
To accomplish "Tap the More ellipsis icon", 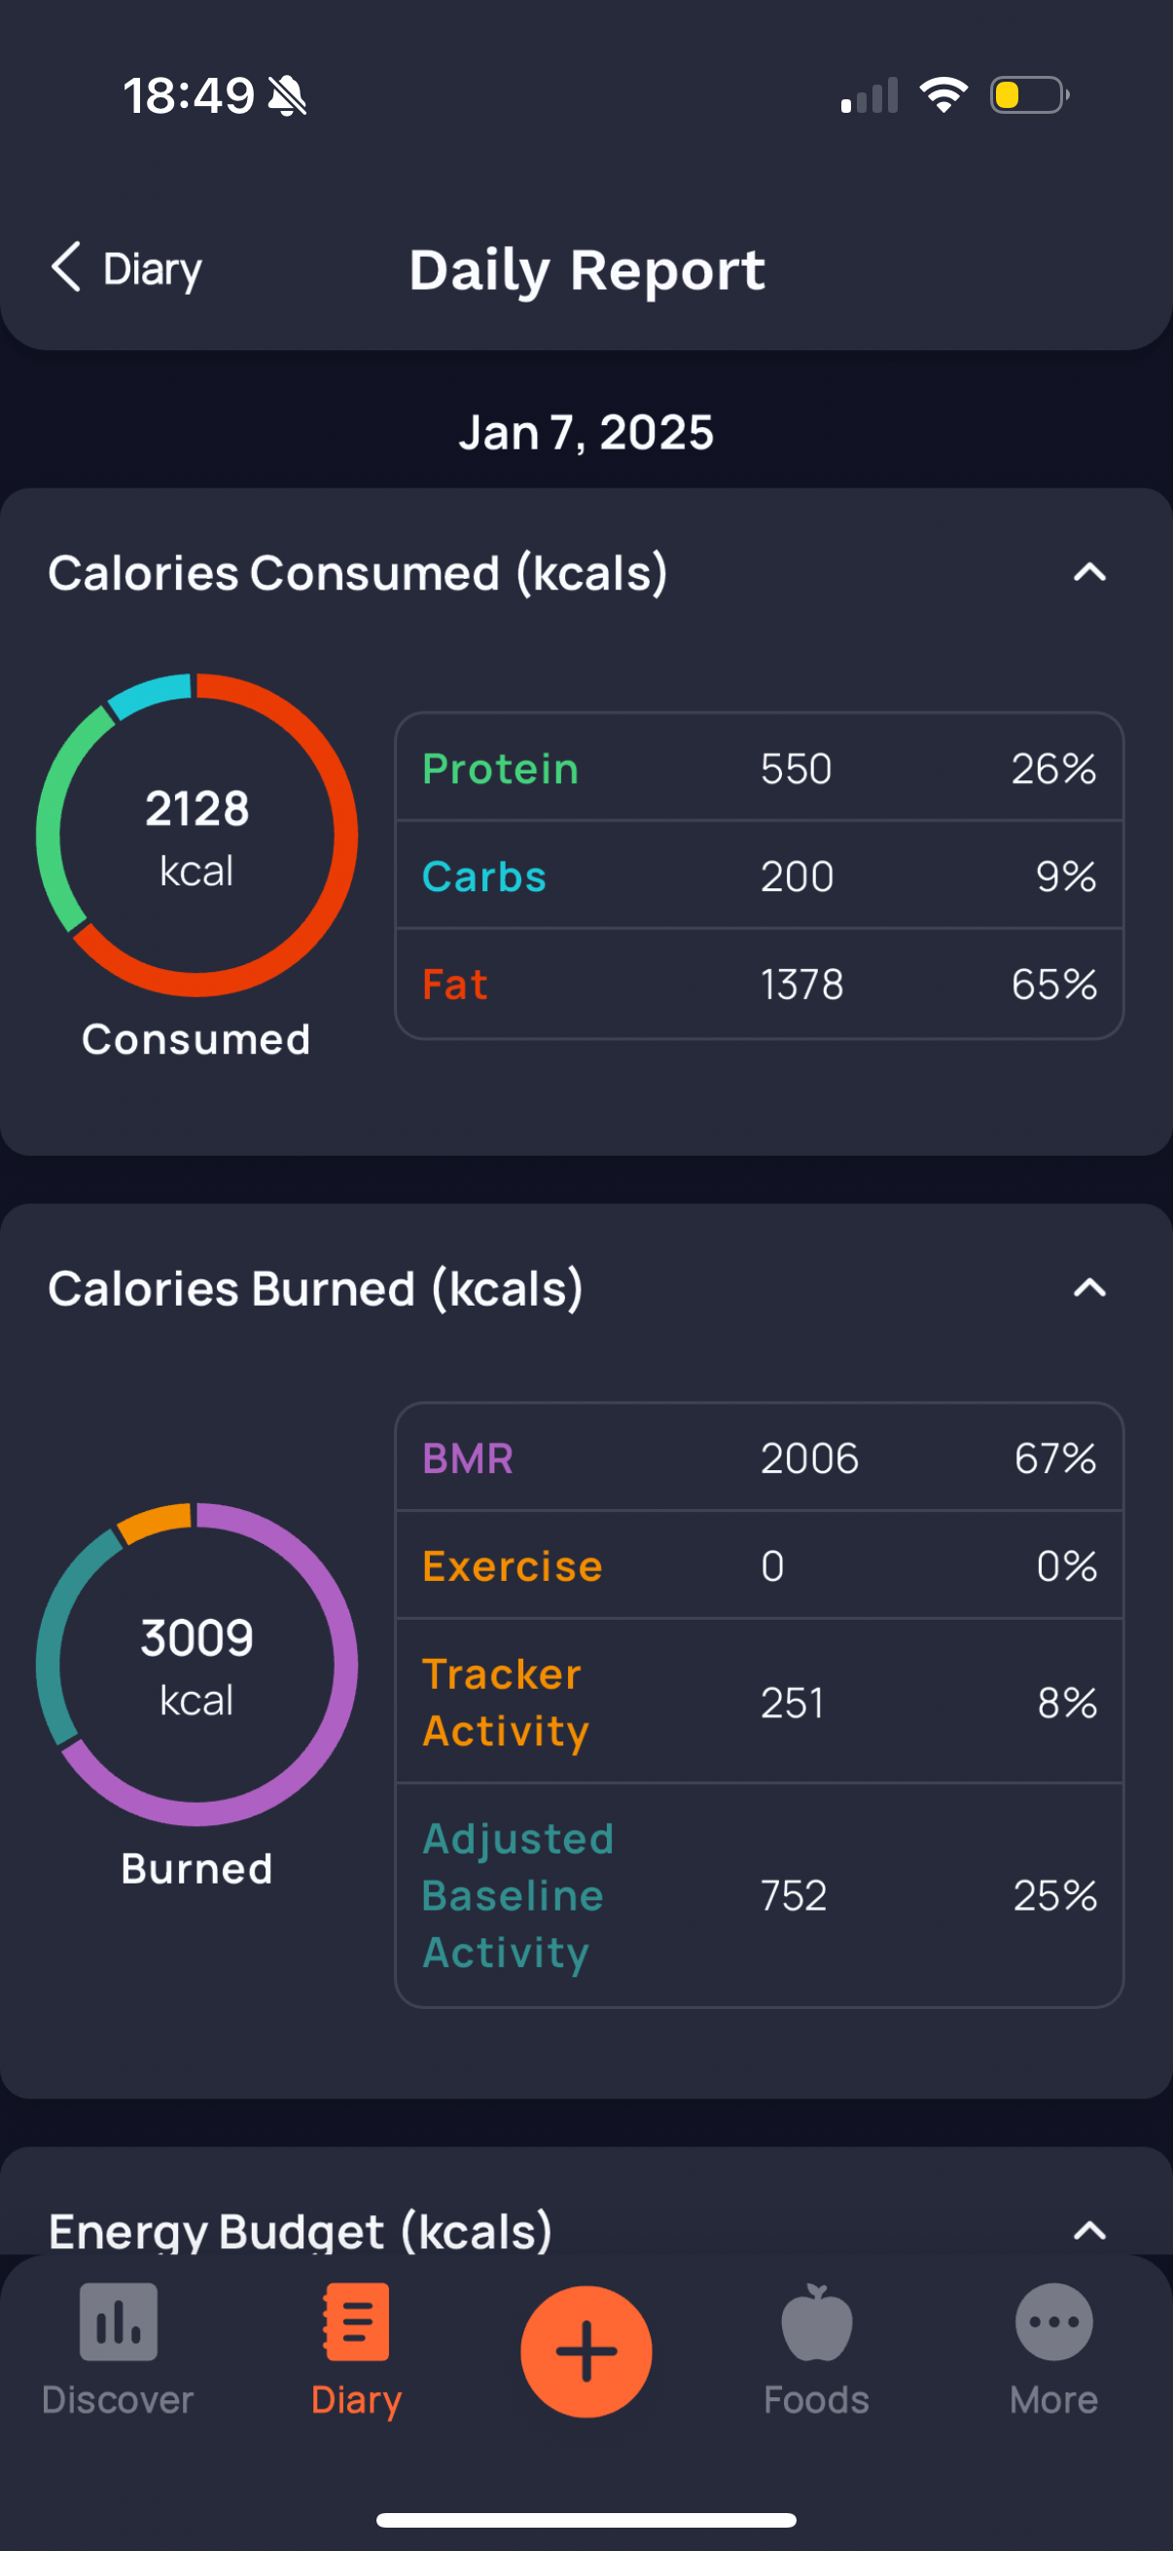I will [1053, 2321].
